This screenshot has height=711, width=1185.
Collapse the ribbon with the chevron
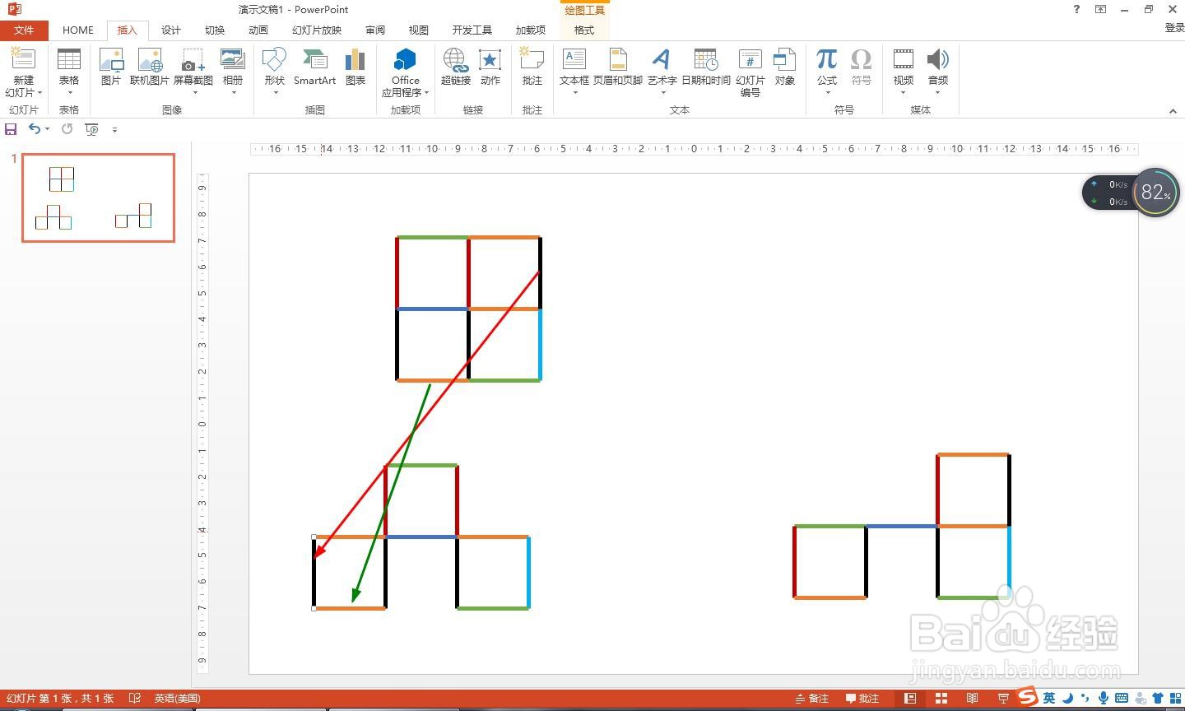[x=1173, y=110]
